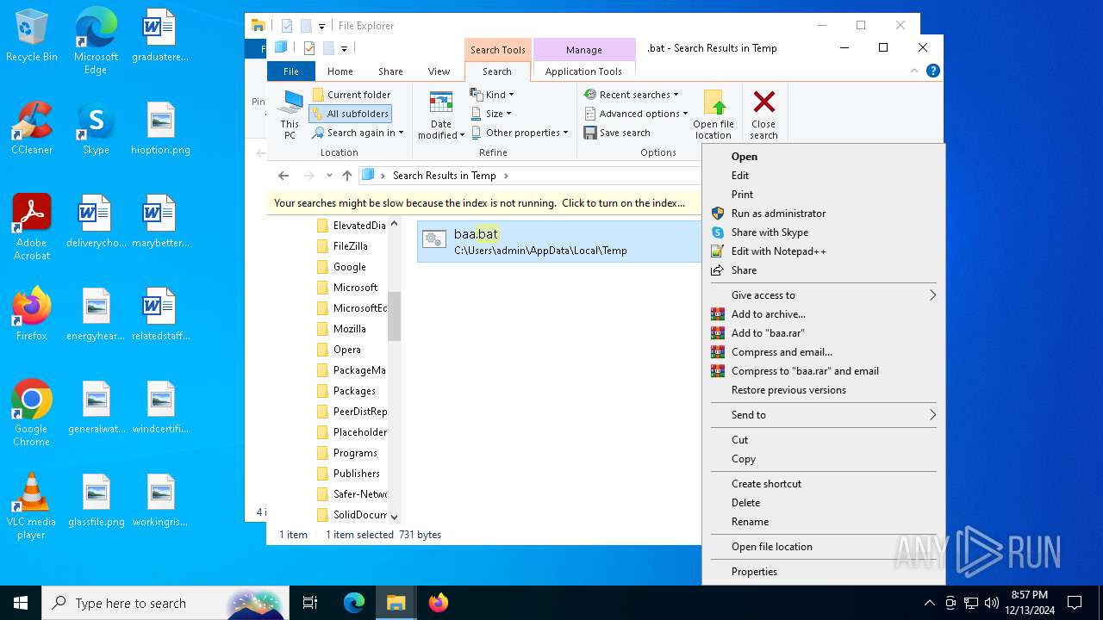
Task: Select Current folder search scope
Action: tap(351, 95)
